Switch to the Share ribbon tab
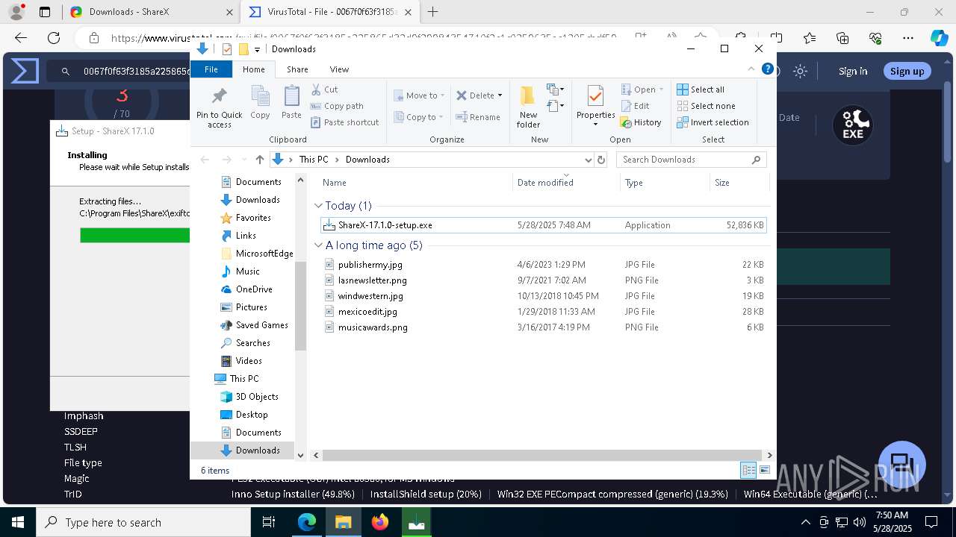This screenshot has width=956, height=537. (297, 69)
